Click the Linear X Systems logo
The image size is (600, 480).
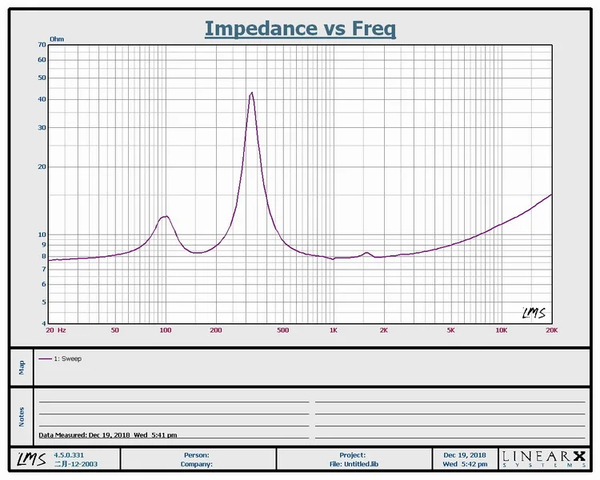544,458
